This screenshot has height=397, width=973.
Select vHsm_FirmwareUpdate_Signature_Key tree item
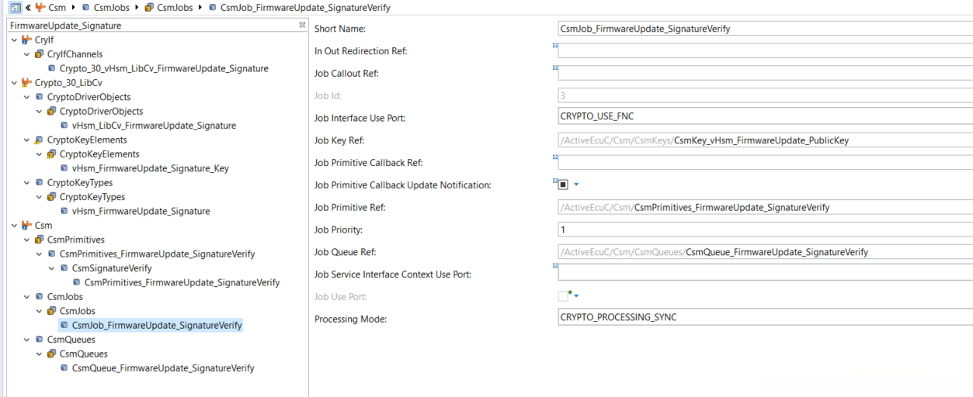[x=150, y=168]
